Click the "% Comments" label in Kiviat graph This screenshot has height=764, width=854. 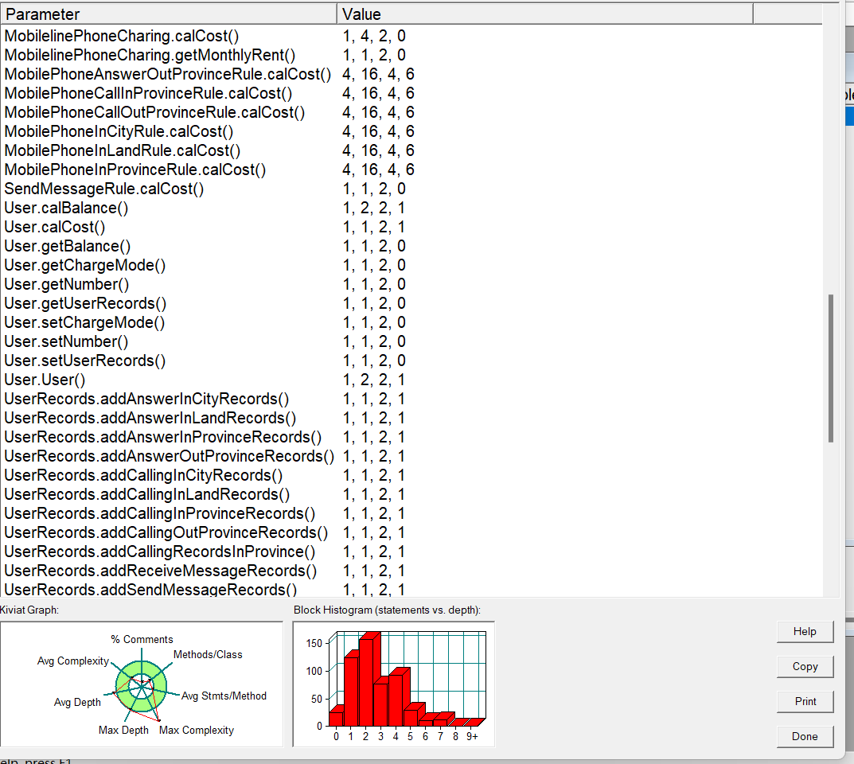pos(142,639)
